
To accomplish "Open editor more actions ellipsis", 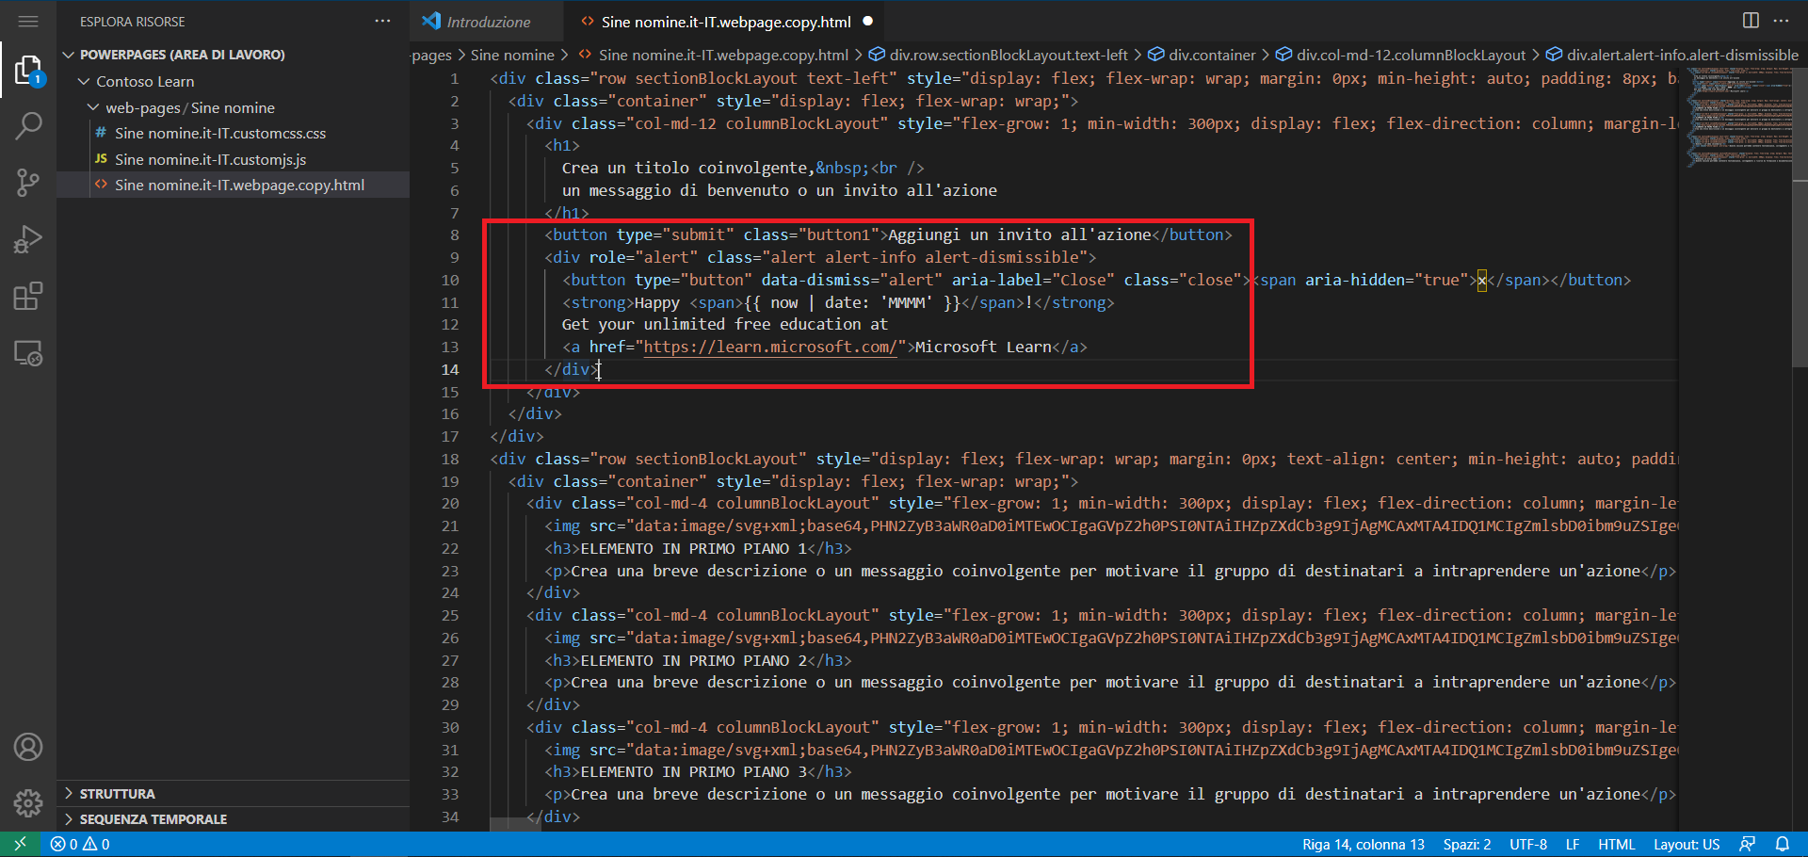I will (1781, 21).
